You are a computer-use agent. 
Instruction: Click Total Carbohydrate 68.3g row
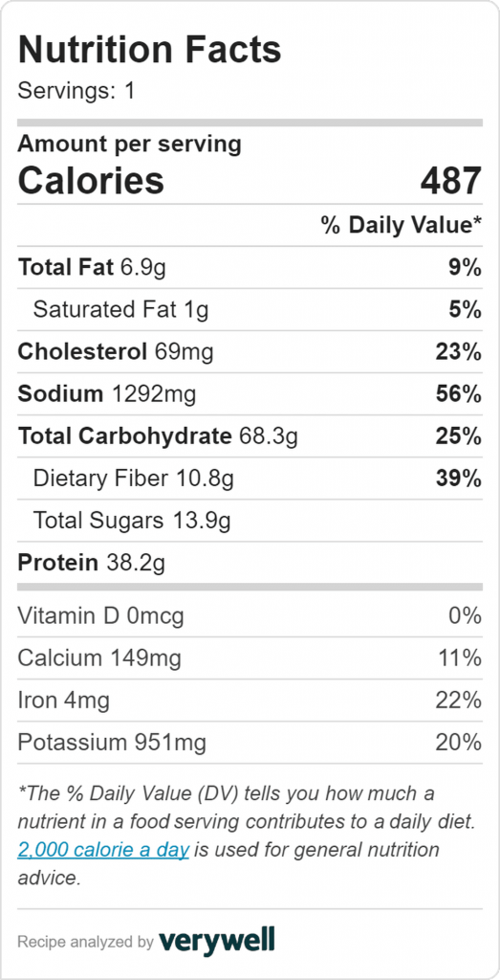point(250,436)
